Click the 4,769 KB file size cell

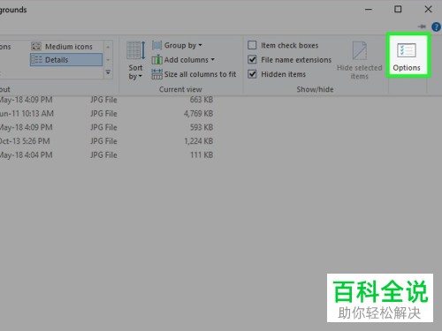[x=198, y=114]
